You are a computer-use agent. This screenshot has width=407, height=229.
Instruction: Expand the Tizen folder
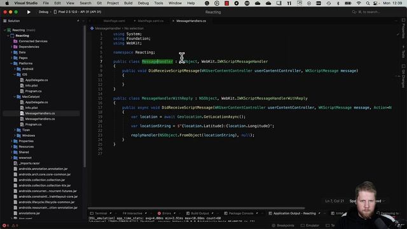click(x=15, y=130)
